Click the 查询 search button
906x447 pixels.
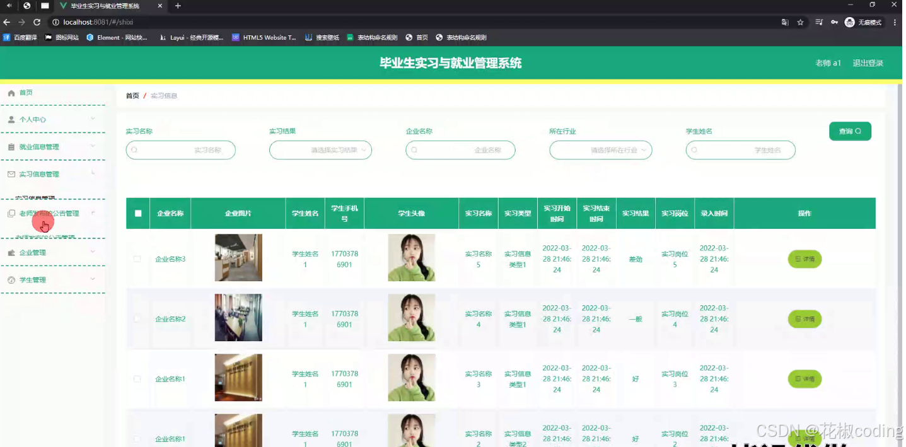tap(850, 131)
